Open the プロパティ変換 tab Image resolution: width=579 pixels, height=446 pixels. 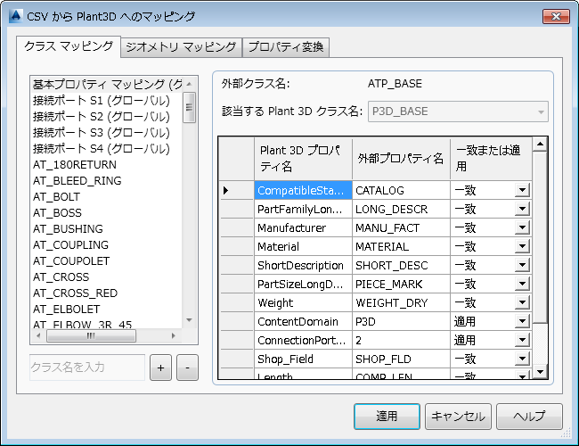286,47
